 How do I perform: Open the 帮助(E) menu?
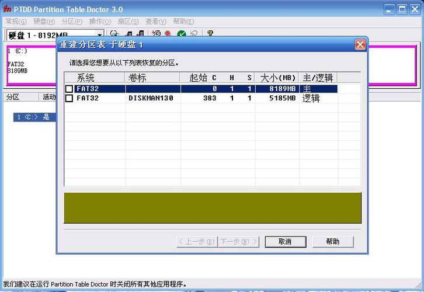pos(183,22)
